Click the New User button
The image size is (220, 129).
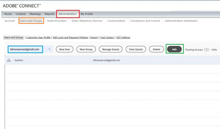click(65, 49)
